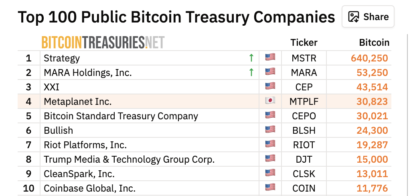The width and height of the screenshot is (409, 196).
Task: Open the BitcoinTreasuries.net logo link
Action: (x=103, y=42)
